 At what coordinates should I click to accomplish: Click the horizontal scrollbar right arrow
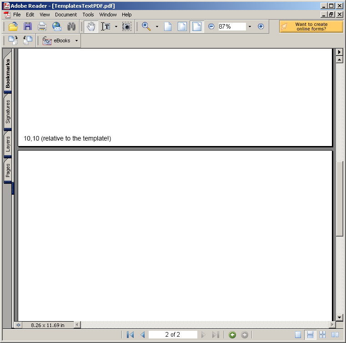pyautogui.click(x=332, y=325)
